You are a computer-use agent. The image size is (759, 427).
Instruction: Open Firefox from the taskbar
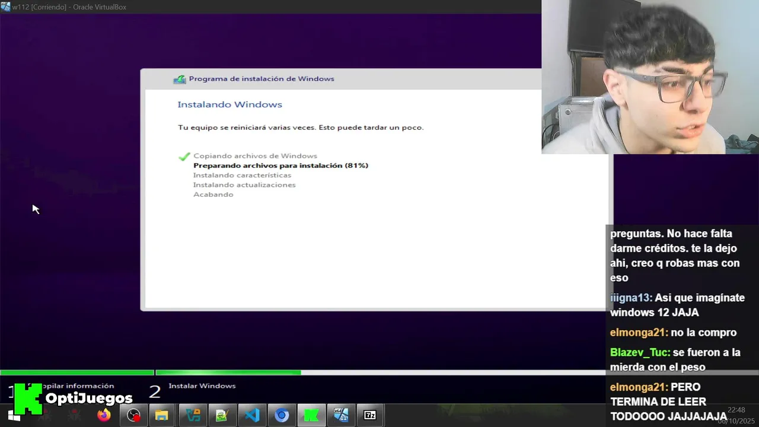(x=104, y=415)
